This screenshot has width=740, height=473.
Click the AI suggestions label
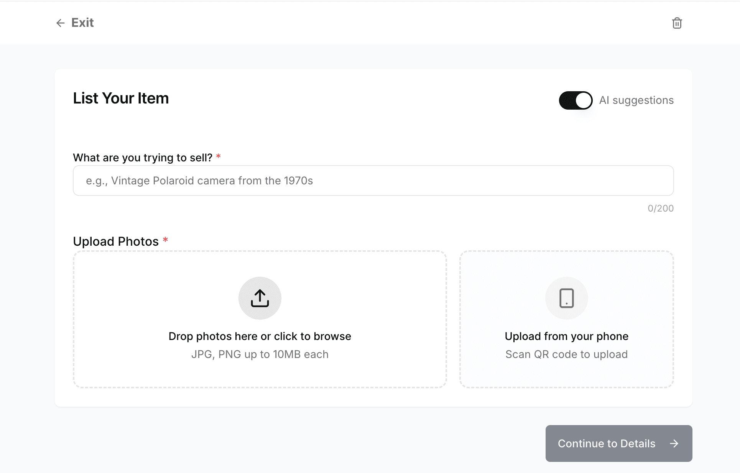(x=636, y=100)
